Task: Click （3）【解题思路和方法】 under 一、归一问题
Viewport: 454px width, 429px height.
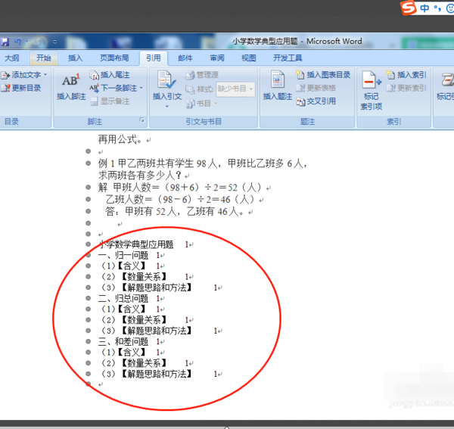Action: [x=145, y=288]
